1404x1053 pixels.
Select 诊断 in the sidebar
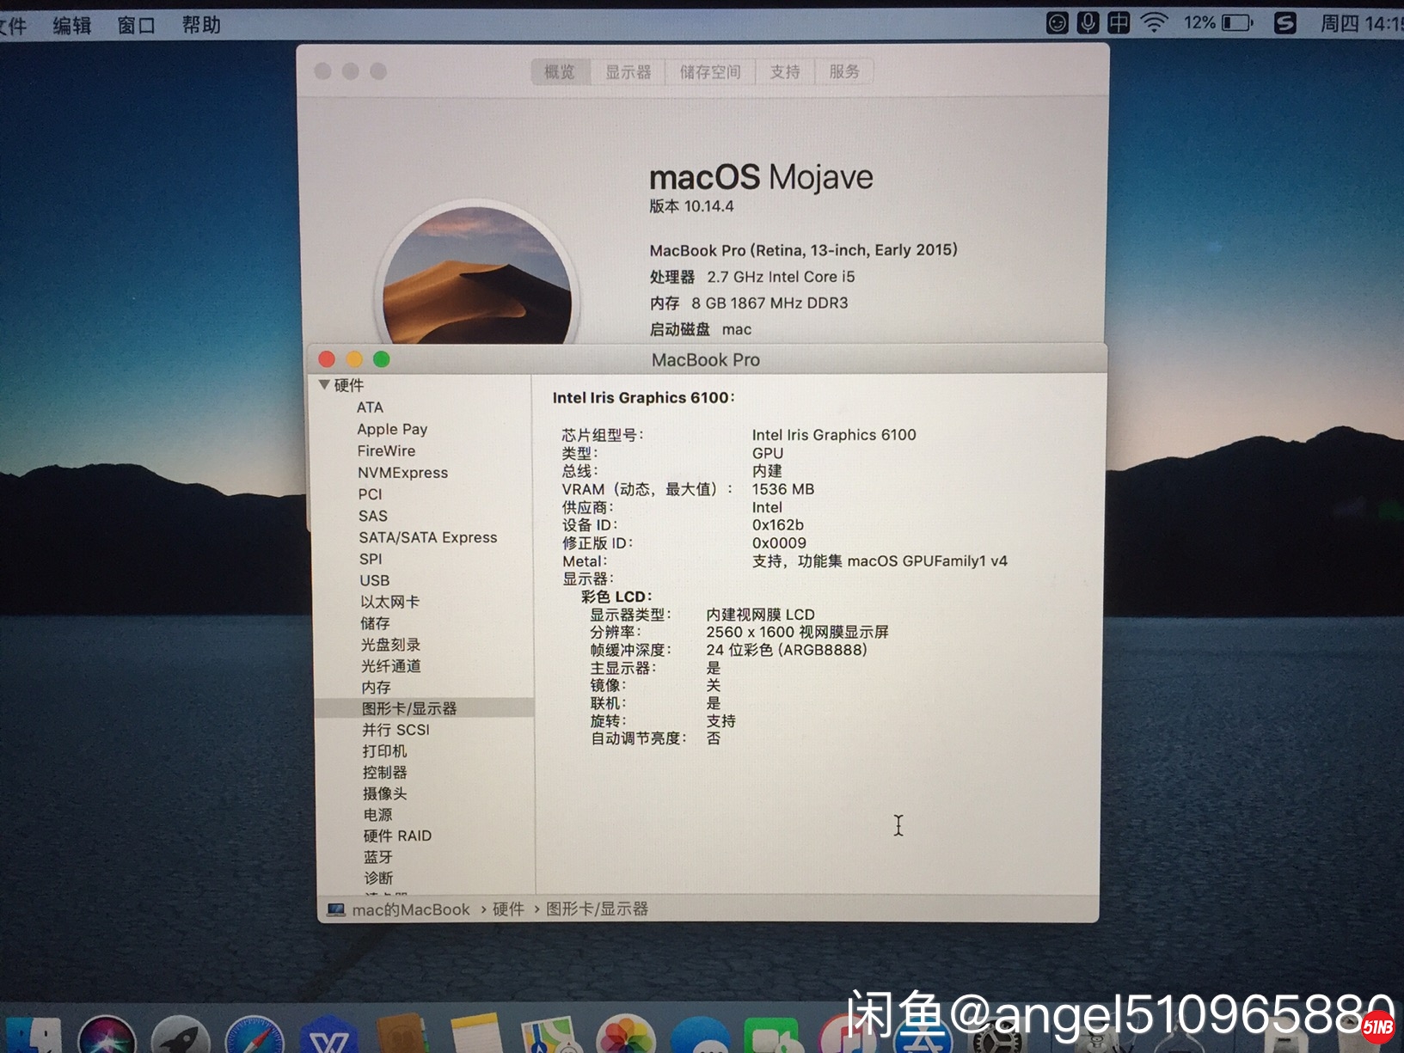378,878
